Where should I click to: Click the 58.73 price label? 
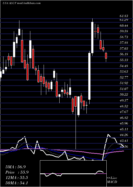coord(124,37)
